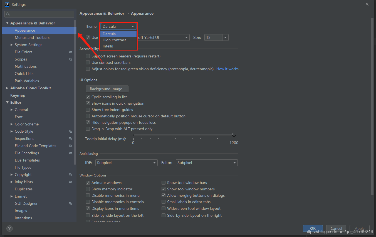Expand the Alibaba Cloud Toolkit node
This screenshot has width=376, height=237.
[x=7, y=88]
